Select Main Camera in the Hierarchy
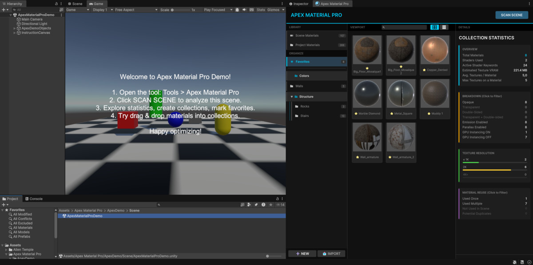The width and height of the screenshot is (533, 265). [32, 20]
